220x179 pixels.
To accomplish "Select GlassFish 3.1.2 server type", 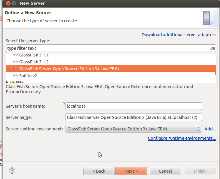I will point(34,62).
